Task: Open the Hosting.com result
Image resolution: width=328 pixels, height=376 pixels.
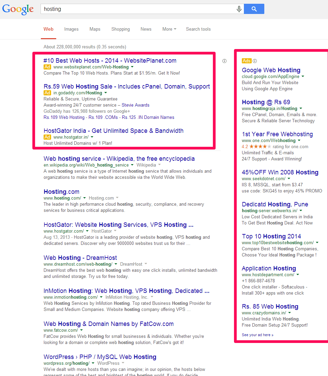Action: pyautogui.click(x=61, y=192)
